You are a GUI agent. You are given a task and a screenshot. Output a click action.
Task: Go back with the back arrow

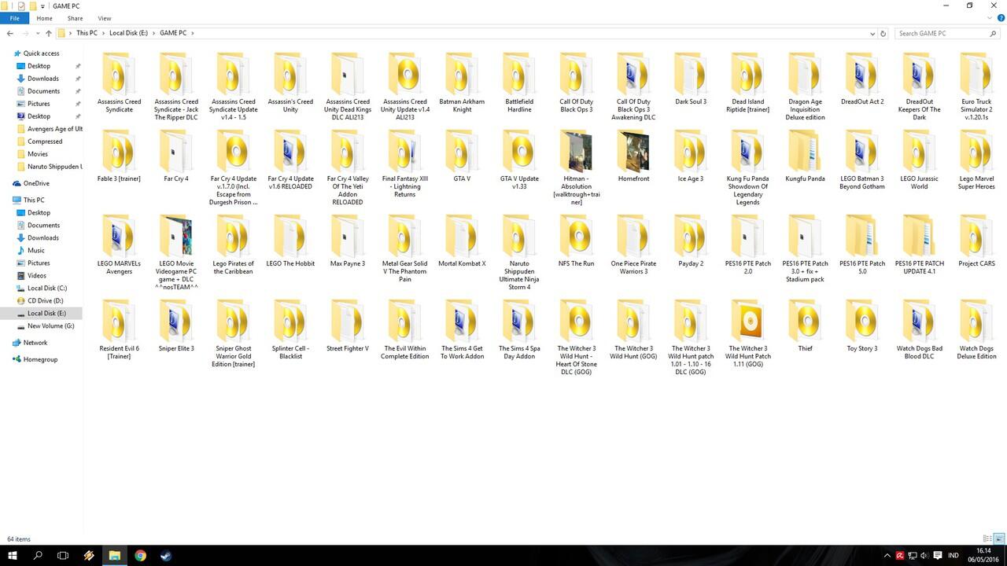[9, 33]
